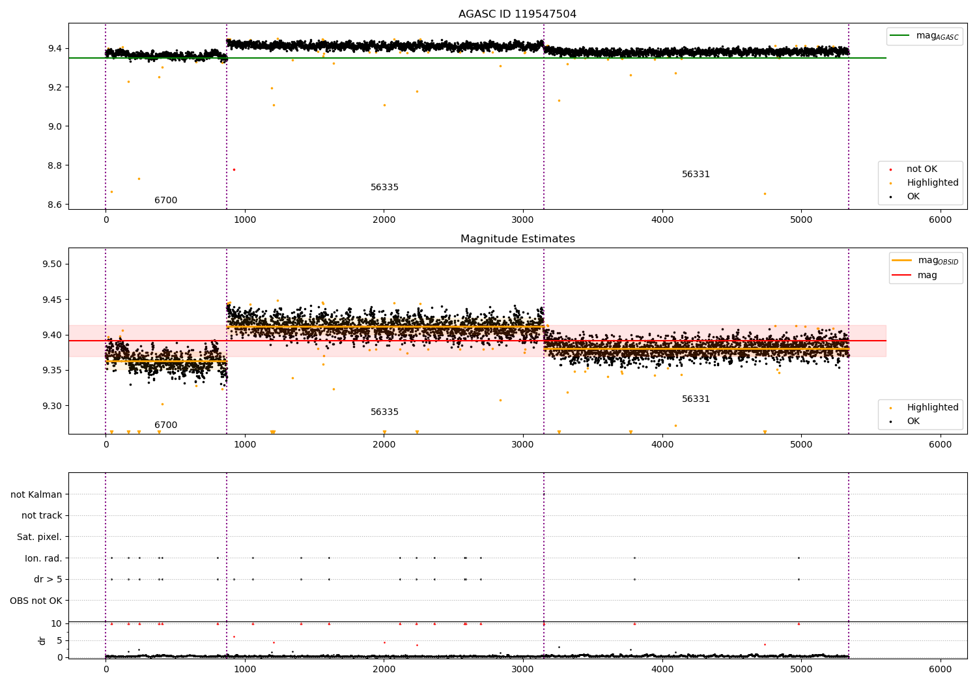
Task: Click the 9.40 y-axis tick label
Action: tap(52, 335)
